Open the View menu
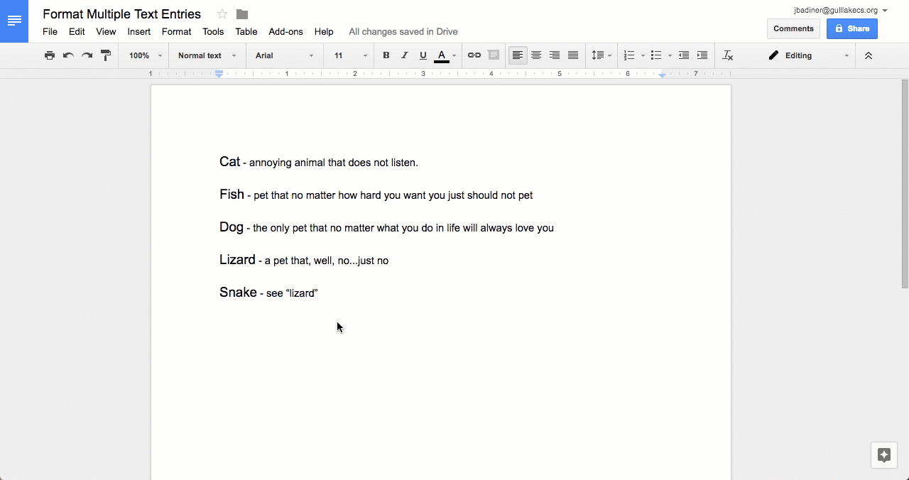This screenshot has width=909, height=480. point(106,31)
